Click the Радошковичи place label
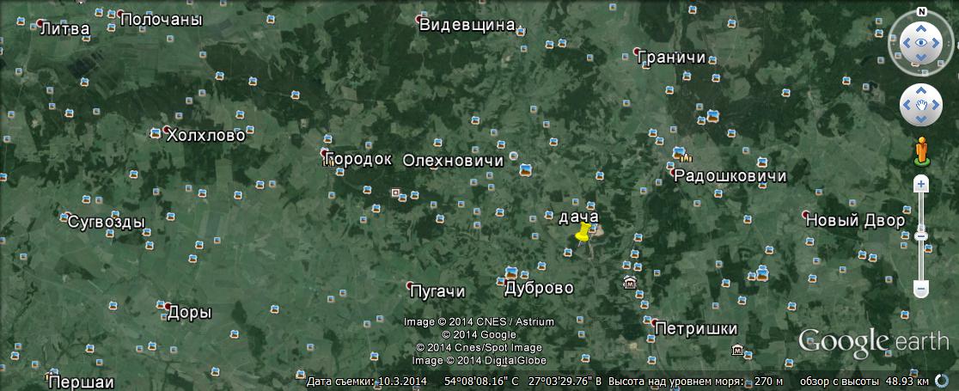959x391 pixels. click(730, 176)
